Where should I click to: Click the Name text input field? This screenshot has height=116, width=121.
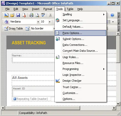click(x=33, y=60)
